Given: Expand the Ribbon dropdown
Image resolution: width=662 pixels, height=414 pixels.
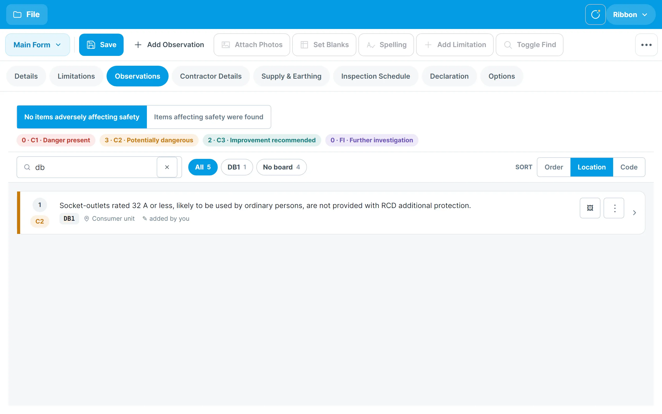Looking at the screenshot, I should (x=630, y=14).
